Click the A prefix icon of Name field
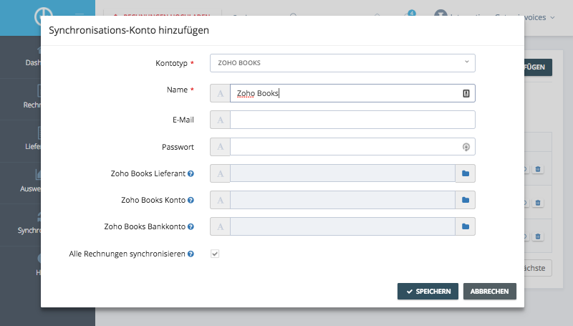Viewport: 573px width, 326px height. coord(220,93)
